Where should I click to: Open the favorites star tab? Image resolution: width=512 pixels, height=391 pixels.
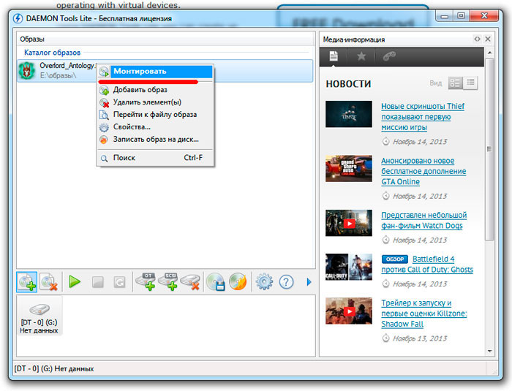tap(361, 56)
